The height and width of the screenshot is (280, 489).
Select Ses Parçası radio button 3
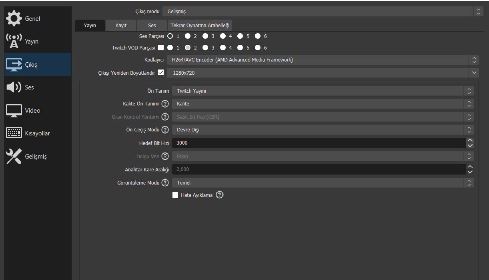pos(205,36)
